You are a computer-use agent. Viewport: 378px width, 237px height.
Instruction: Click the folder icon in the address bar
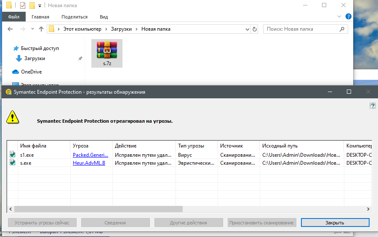click(x=52, y=29)
